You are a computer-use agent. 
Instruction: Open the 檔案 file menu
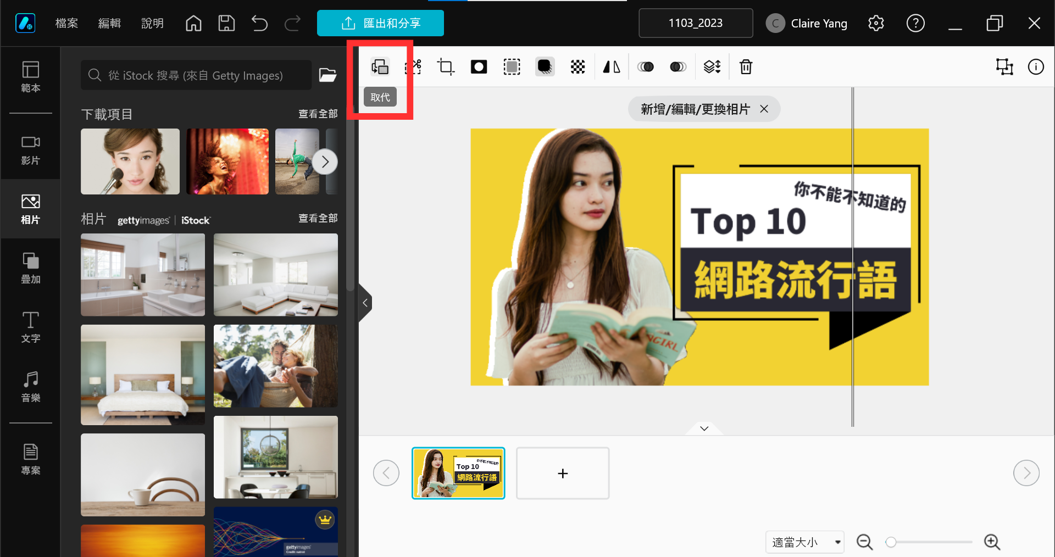coord(66,23)
